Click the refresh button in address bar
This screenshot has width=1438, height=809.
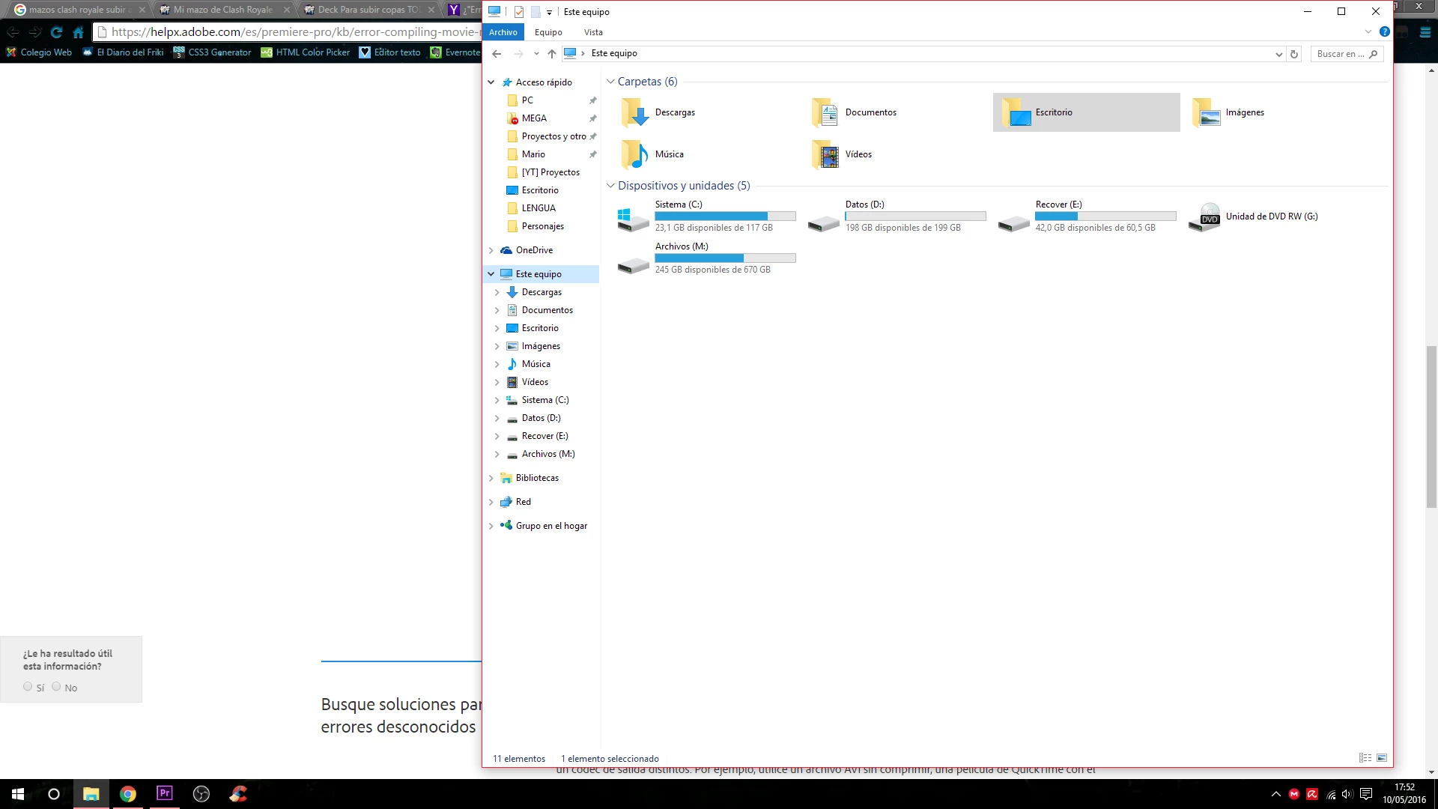[1293, 54]
